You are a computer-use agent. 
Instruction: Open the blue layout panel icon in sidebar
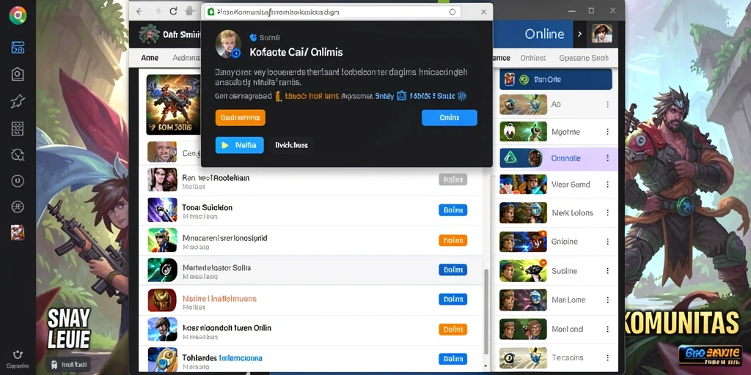point(18,48)
